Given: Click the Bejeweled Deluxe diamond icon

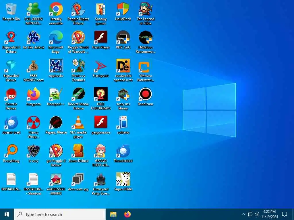Looking at the screenshot, I should [x=11, y=66].
